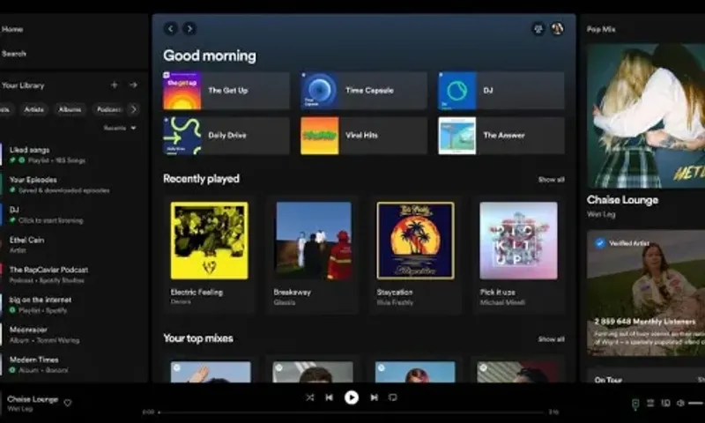Open connect to a device icon
Screen dimensions: 705x423
665,403
